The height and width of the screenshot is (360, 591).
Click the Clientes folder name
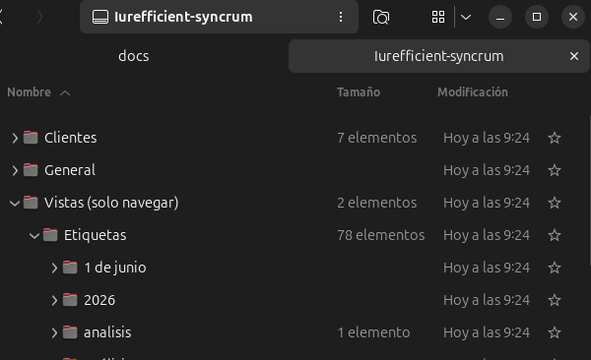tap(71, 138)
